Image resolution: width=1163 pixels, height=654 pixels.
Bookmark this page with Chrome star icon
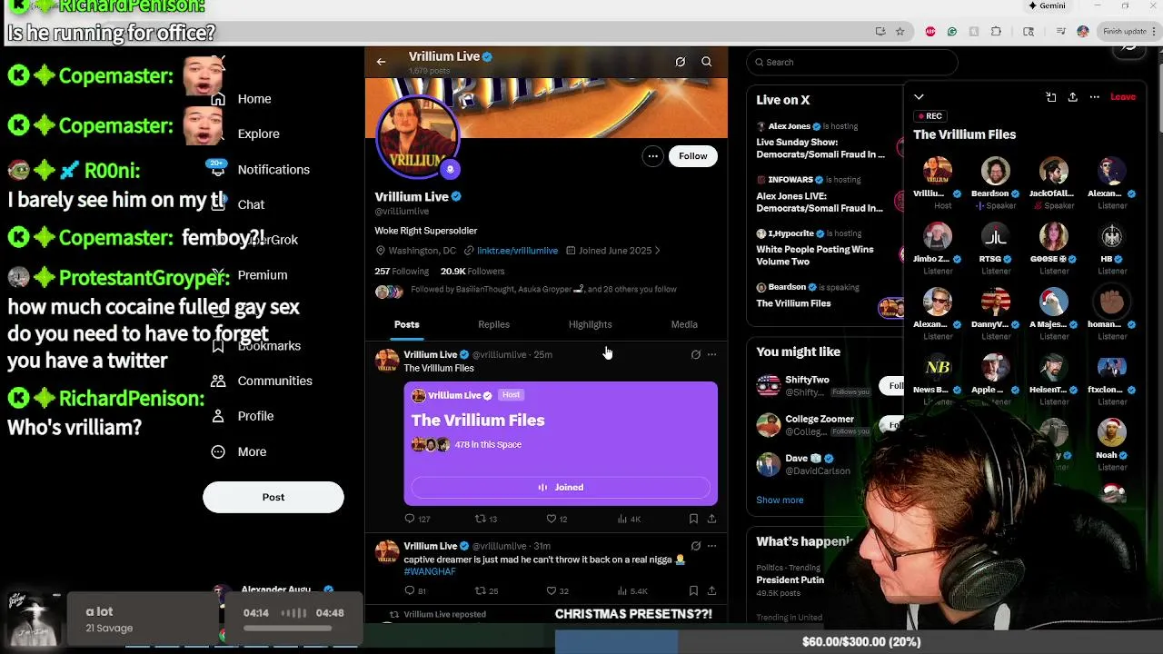tap(900, 31)
